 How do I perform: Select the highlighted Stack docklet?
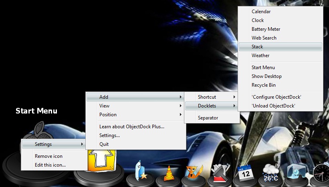point(281,47)
